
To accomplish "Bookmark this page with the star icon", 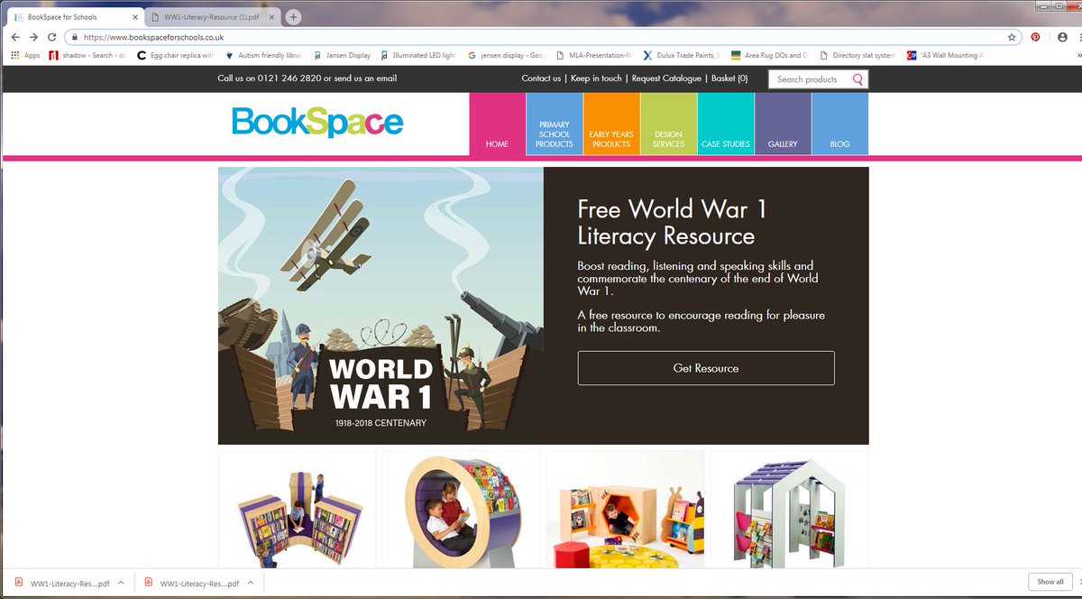I will pos(1012,37).
